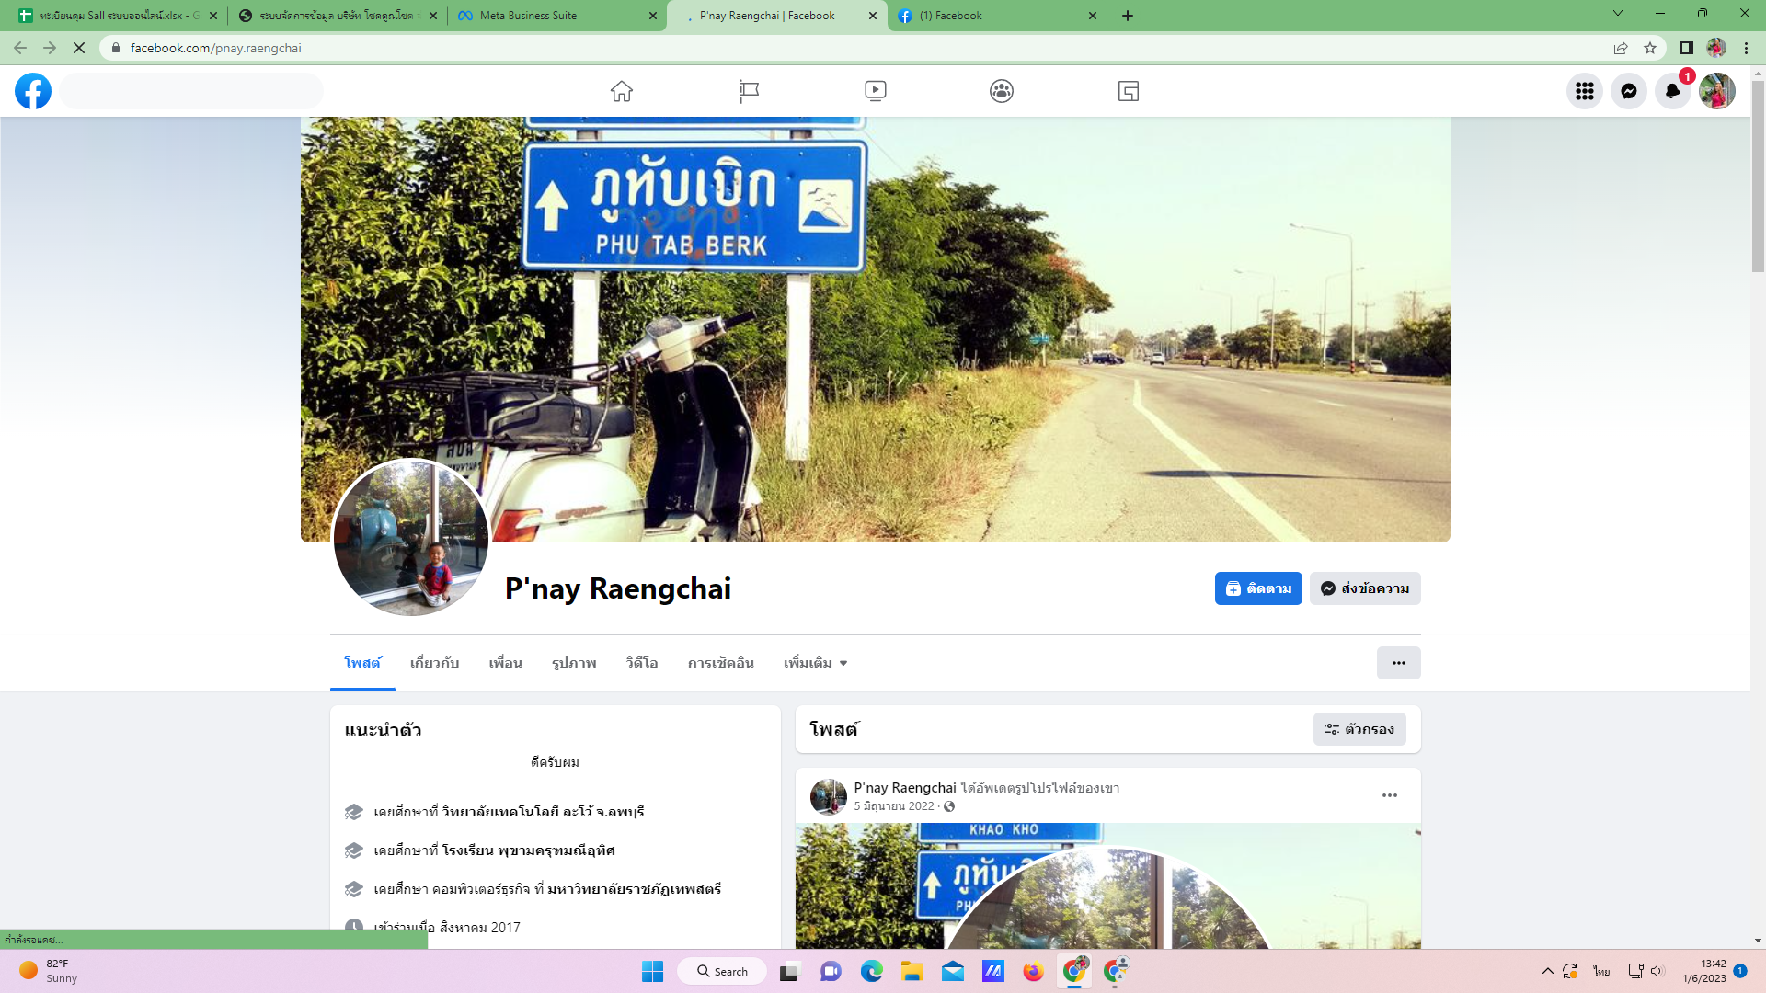
Task: Open the Gaming icon in top navigation
Action: 1128,91
